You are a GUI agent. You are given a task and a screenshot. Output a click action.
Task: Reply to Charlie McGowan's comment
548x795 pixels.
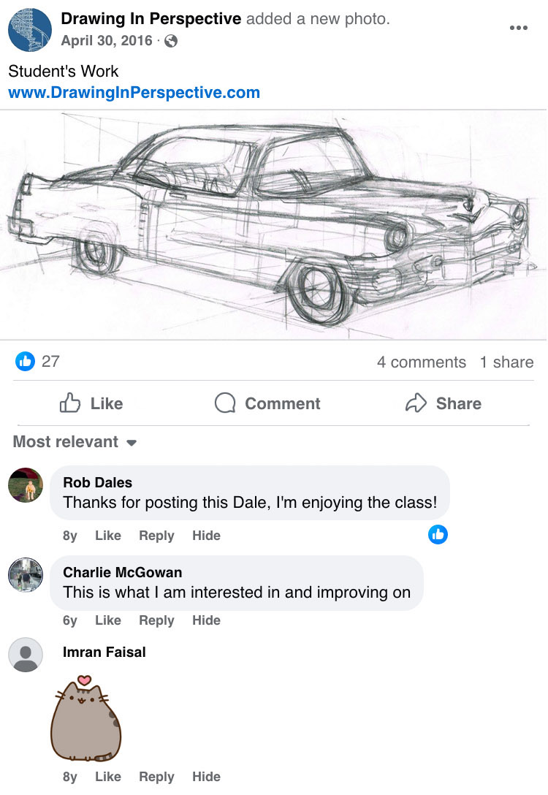point(156,620)
